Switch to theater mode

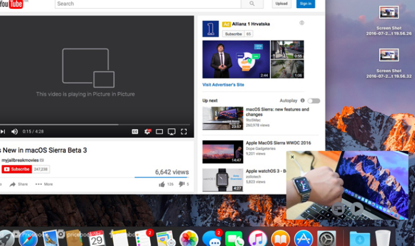coord(159,131)
